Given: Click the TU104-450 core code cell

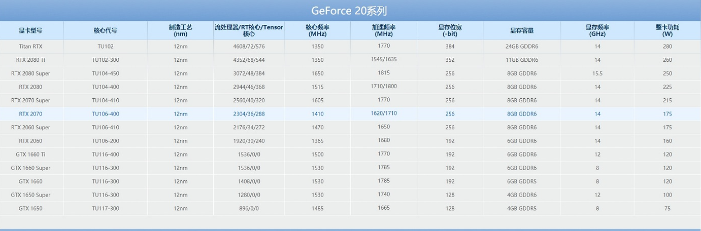Looking at the screenshot, I should point(106,73).
